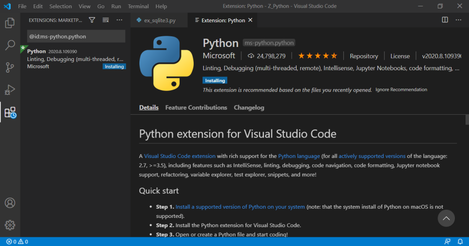The image size is (469, 246).
Task: Click the Installing button on extension page
Action: pyautogui.click(x=215, y=80)
